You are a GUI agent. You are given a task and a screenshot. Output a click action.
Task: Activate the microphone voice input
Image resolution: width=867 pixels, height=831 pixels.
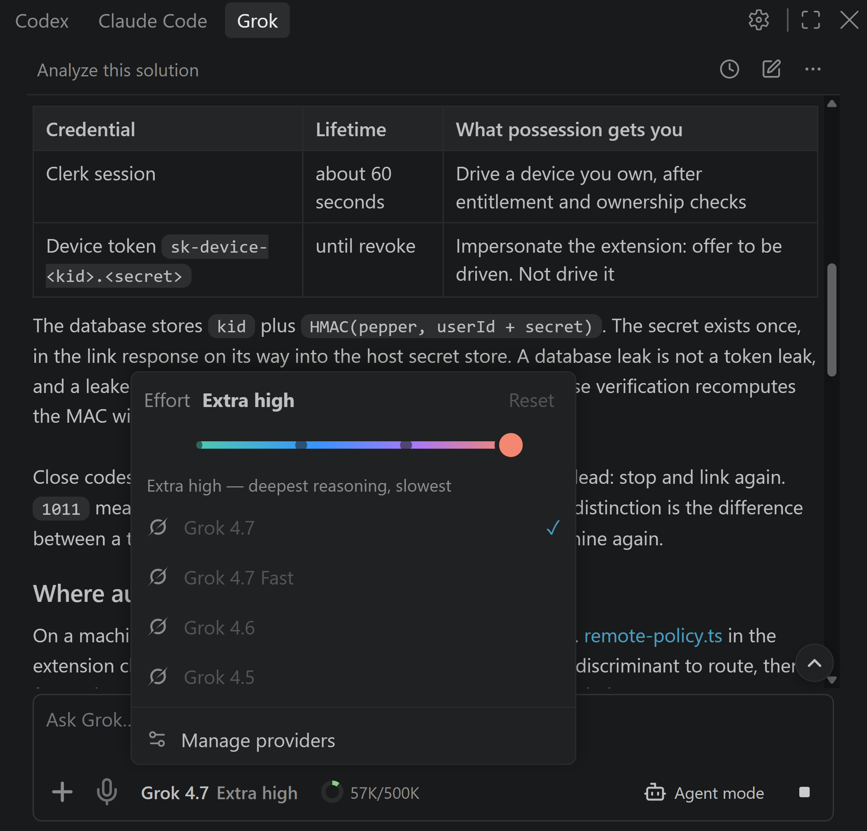point(107,792)
